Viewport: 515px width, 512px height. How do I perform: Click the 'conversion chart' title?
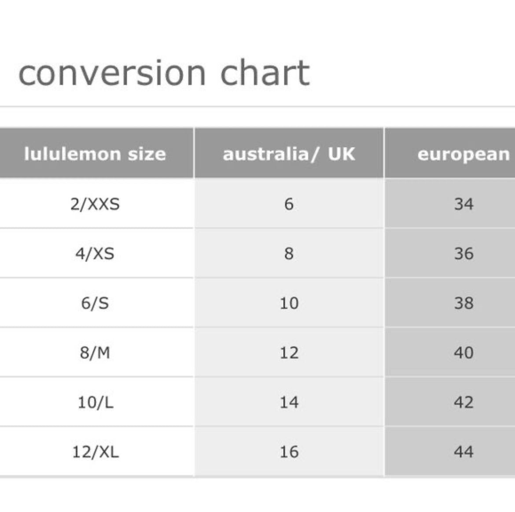pyautogui.click(x=164, y=73)
